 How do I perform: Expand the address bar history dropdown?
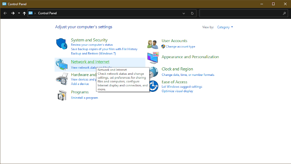184,13
